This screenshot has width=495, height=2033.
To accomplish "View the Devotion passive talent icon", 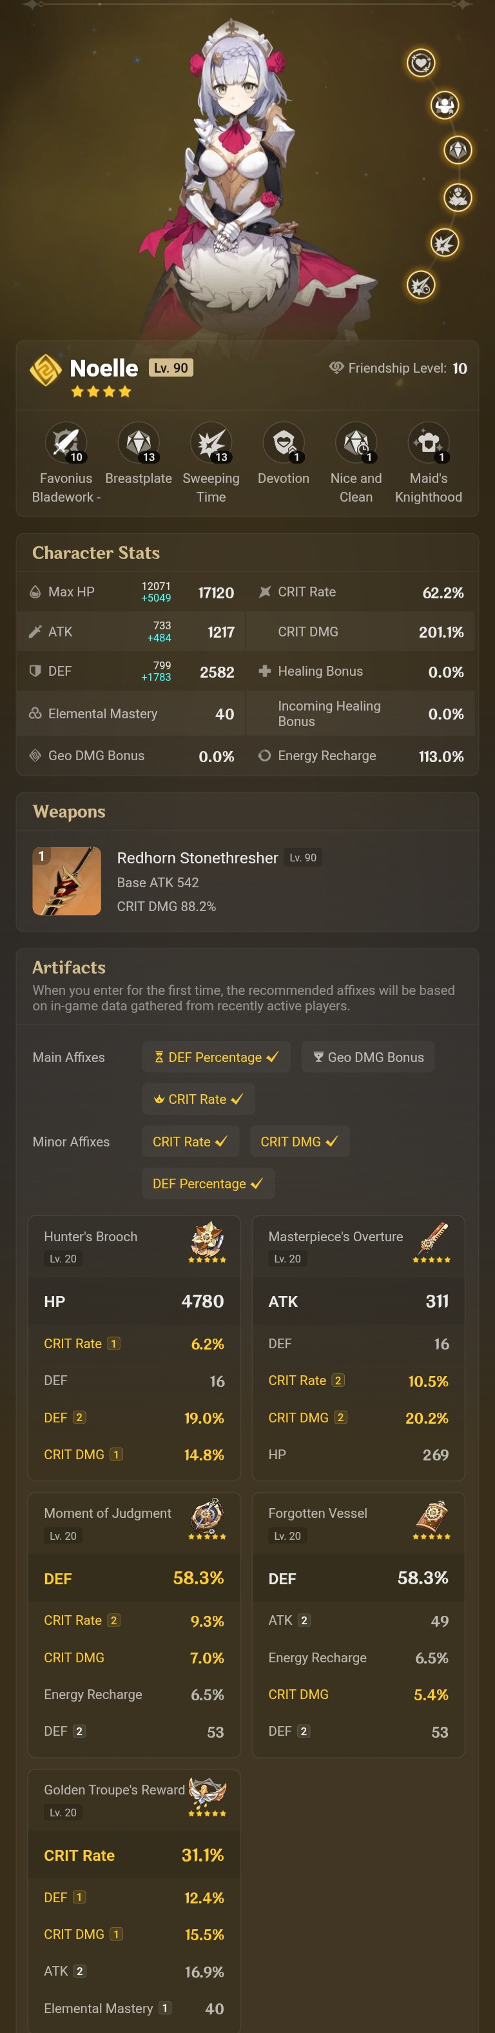I will tap(284, 443).
